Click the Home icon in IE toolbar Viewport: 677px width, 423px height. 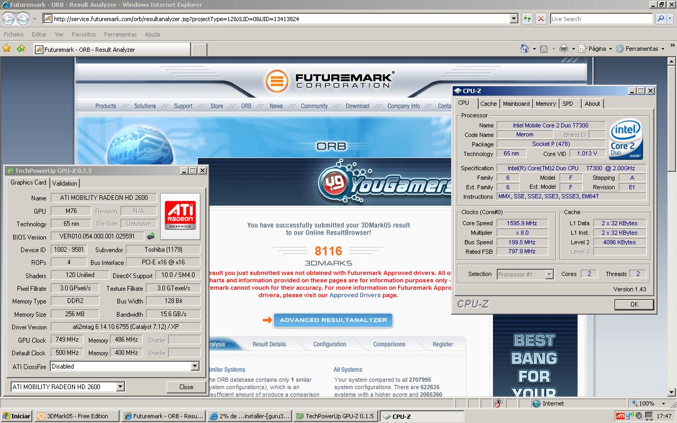pos(524,49)
